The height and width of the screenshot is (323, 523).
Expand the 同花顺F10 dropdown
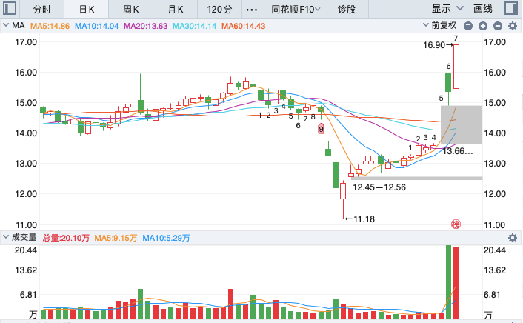[296, 10]
